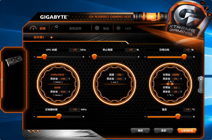The height and width of the screenshot is (140, 212).
Task: Click the question mark next to temperature 39
Action: (181, 92)
